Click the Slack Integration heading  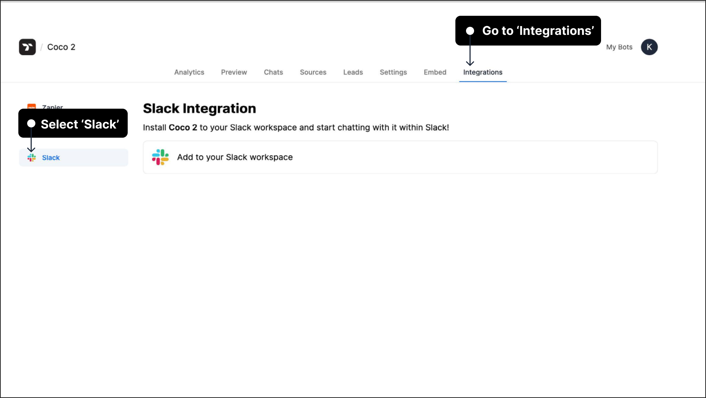200,108
